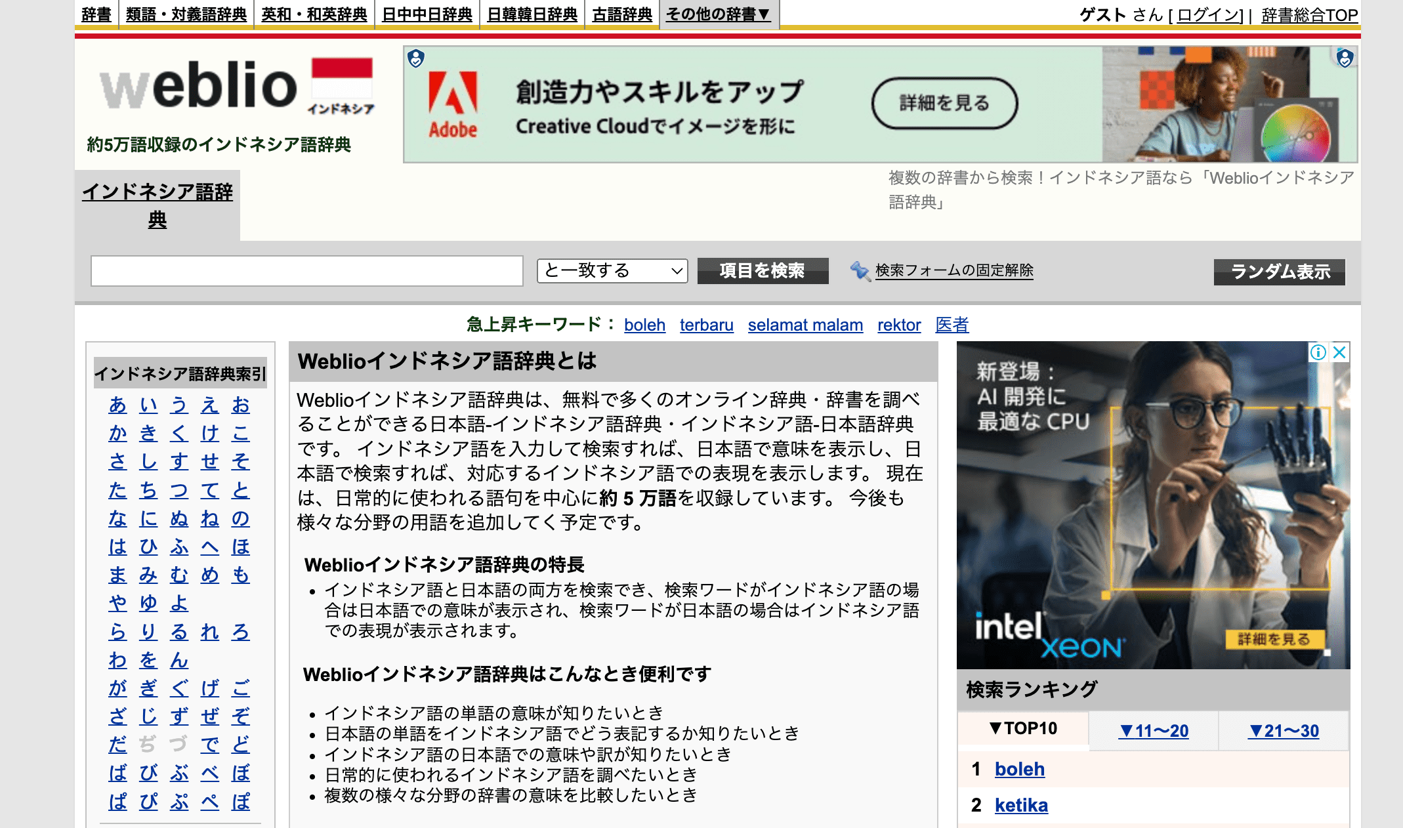Close the Intel Xeon ad with X
This screenshot has height=828, width=1403.
click(x=1339, y=352)
